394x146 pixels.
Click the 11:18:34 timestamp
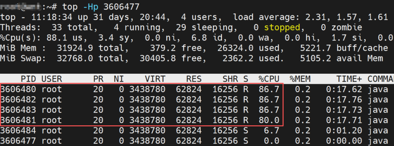51,17
